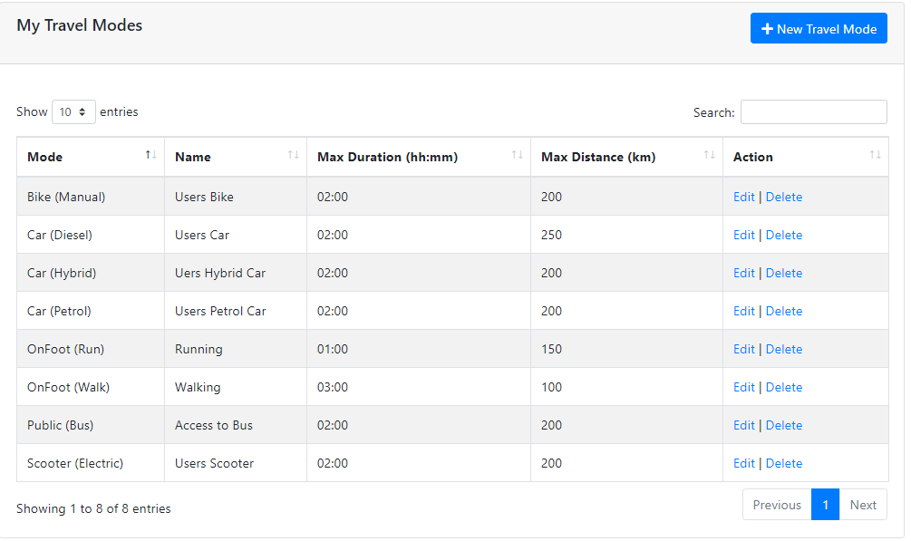
Task: Select page 1 in pagination
Action: coord(825,505)
